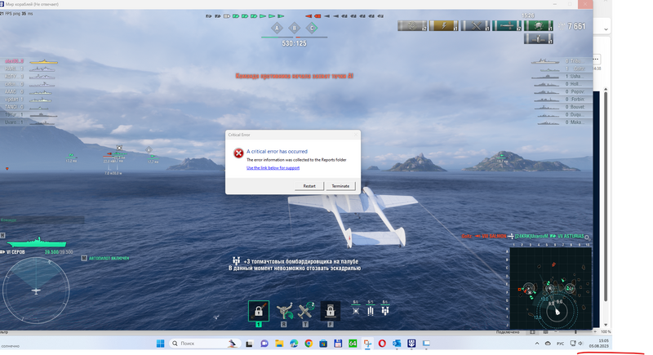
Task: Open Microsoft Edge from taskbar
Action: [x=294, y=344]
